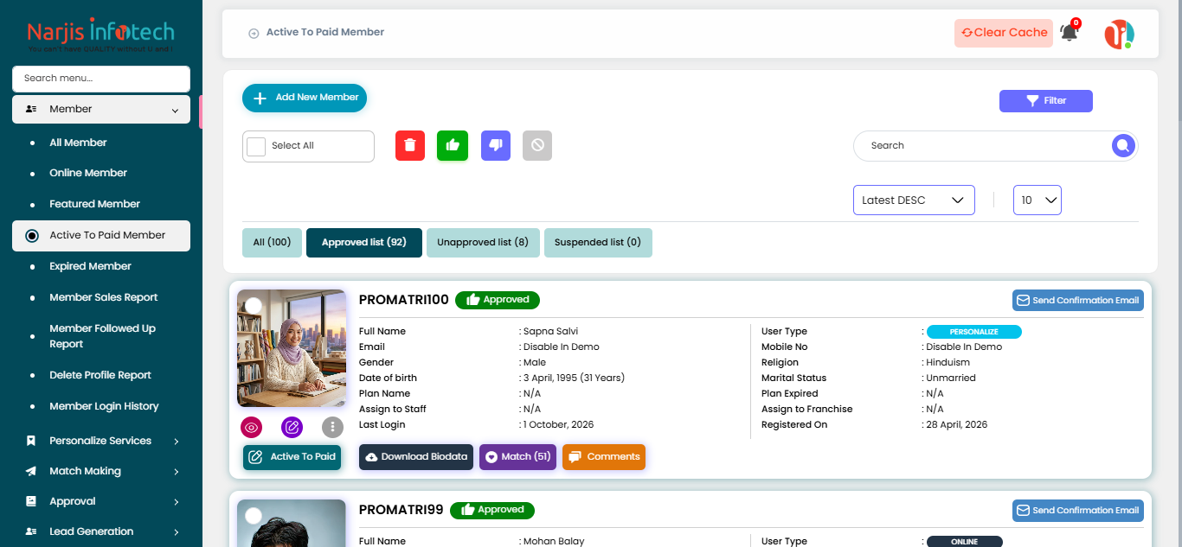
Task: Expand Approval submenu chevron
Action: (177, 502)
